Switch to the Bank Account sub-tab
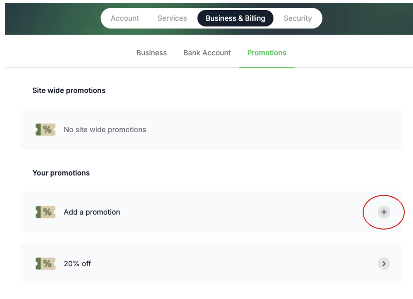Image resolution: width=413 pixels, height=299 pixels. tap(207, 53)
